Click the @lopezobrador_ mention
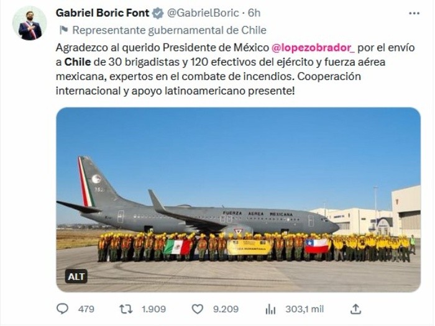Screen dimensions: 435x326 point(313,48)
